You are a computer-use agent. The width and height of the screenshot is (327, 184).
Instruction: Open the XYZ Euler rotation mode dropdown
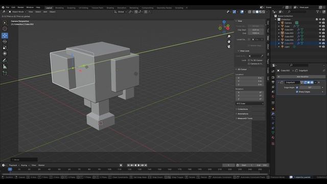pyautogui.click(x=250, y=104)
